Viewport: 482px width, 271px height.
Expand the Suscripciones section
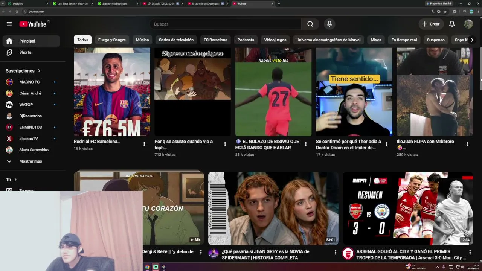tap(23, 71)
